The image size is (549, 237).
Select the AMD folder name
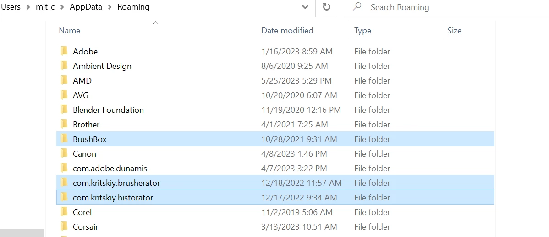point(82,81)
